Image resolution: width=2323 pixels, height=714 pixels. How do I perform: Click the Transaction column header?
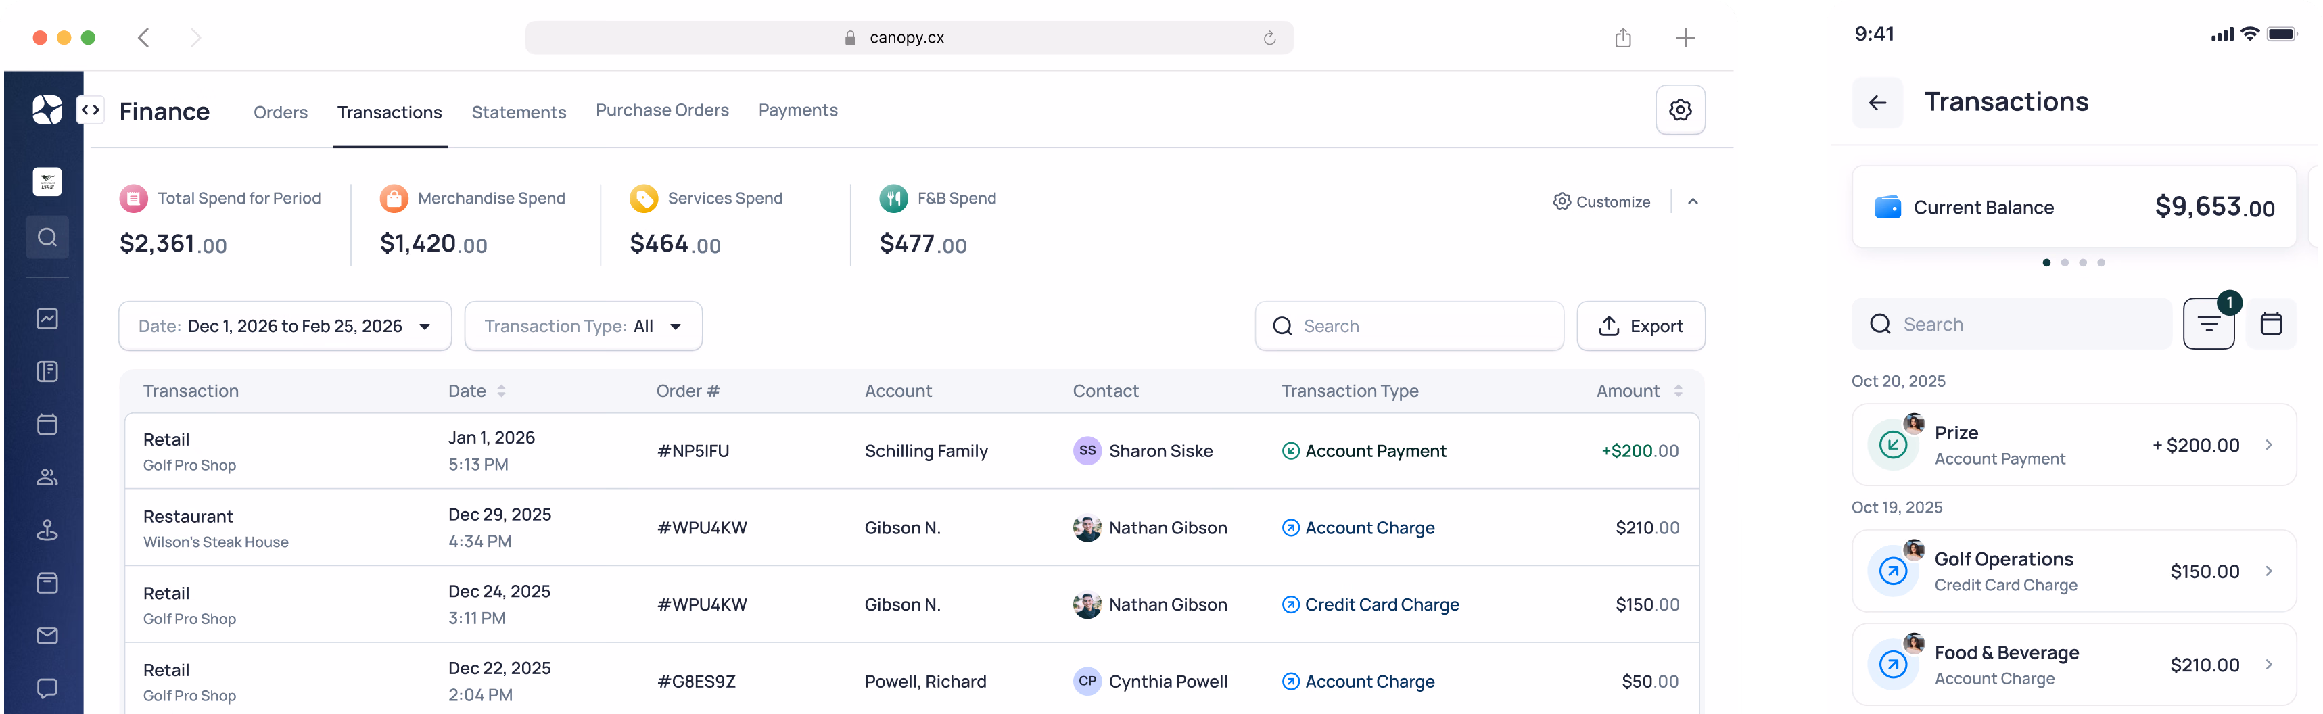pos(190,390)
